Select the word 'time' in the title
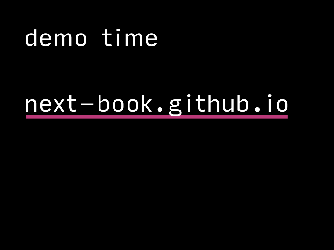 130,38
